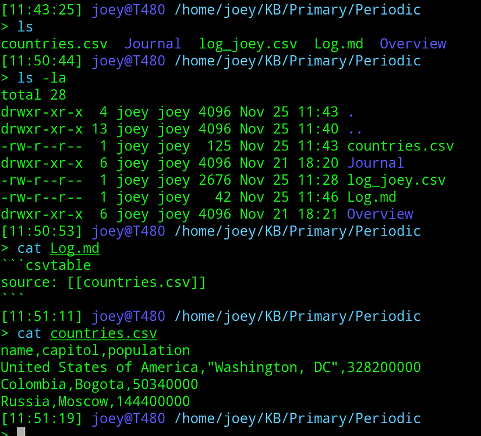Click Log.md in the first ls output
The image size is (481, 436).
pos(338,44)
